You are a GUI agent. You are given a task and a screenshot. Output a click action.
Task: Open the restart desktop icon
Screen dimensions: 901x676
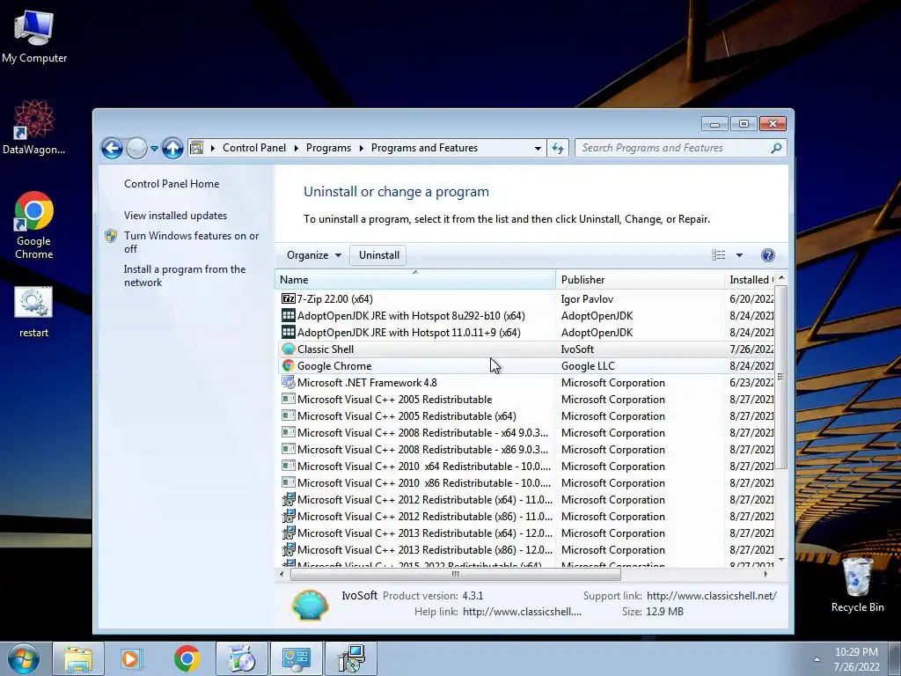(34, 312)
